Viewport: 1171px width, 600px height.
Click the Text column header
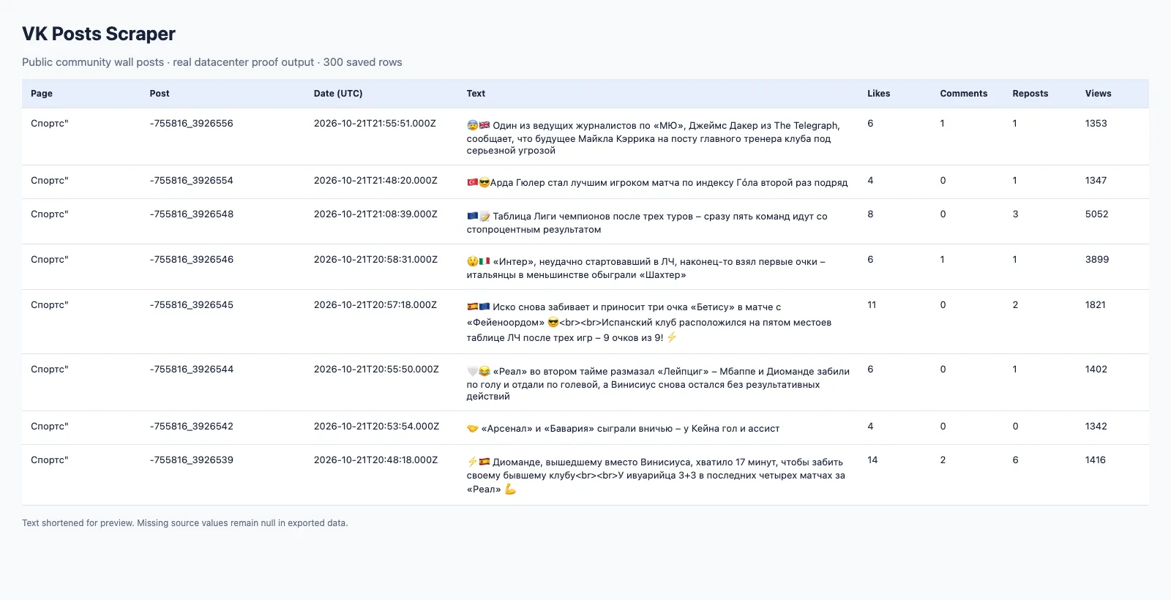pos(476,94)
